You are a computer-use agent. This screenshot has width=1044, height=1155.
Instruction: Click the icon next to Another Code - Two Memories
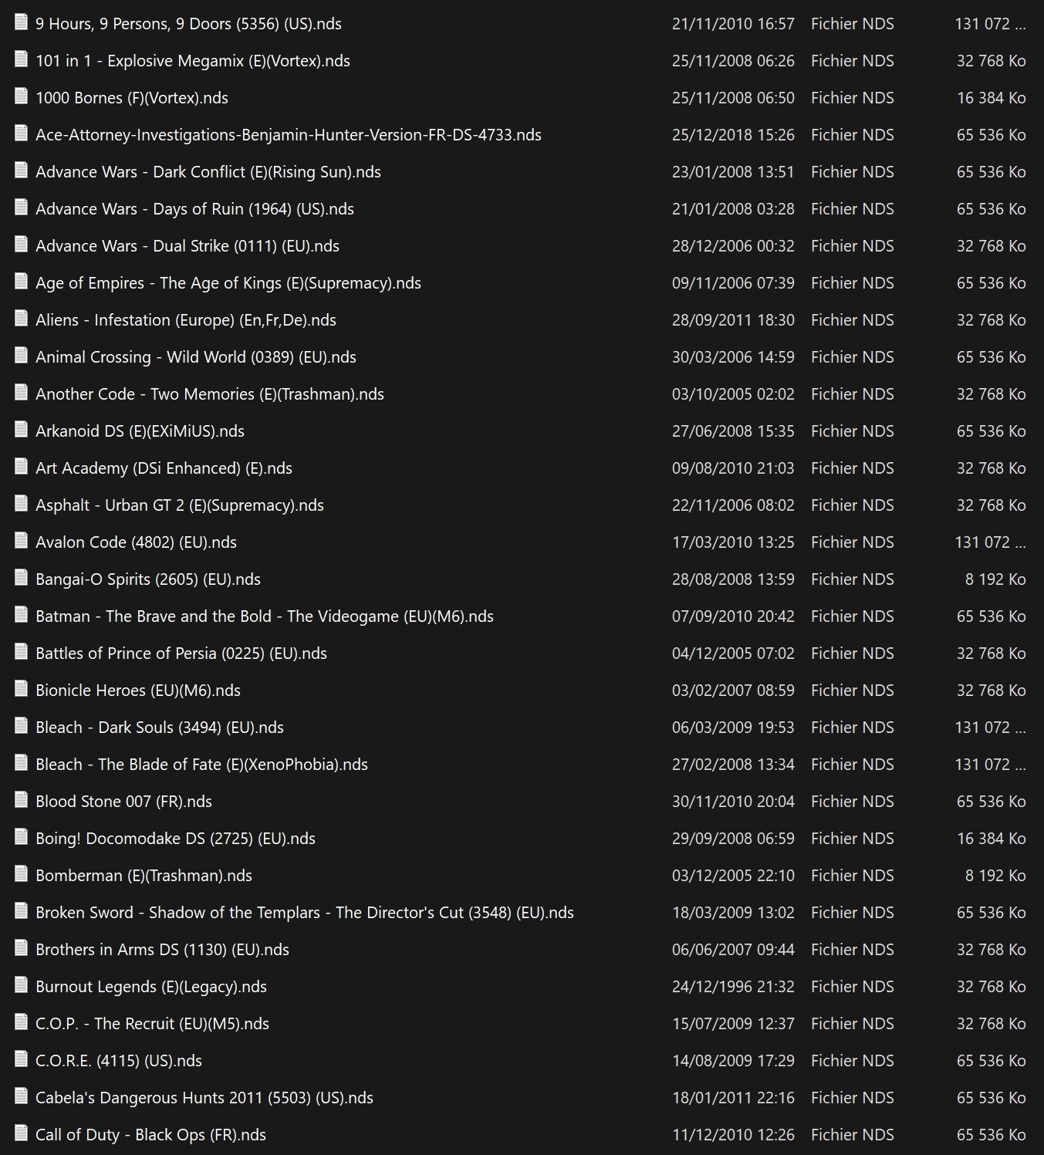(21, 393)
